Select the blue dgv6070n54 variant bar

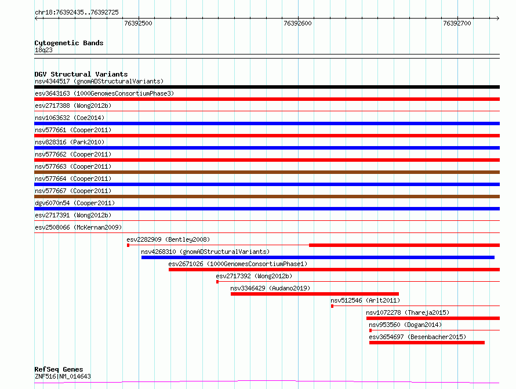267,209
